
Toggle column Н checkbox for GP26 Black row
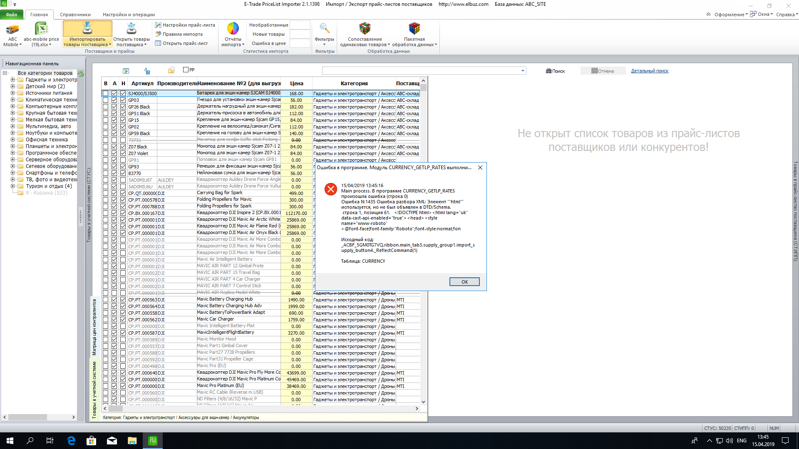coord(123,107)
